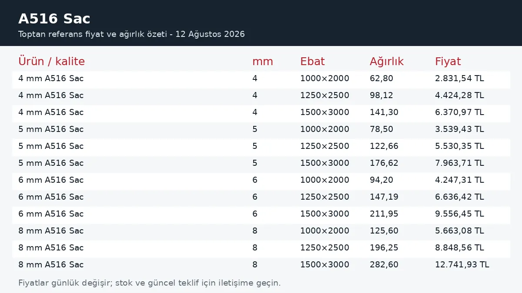Select the price 12.741,93 TL
This screenshot has width=522, height=293.
462,265
